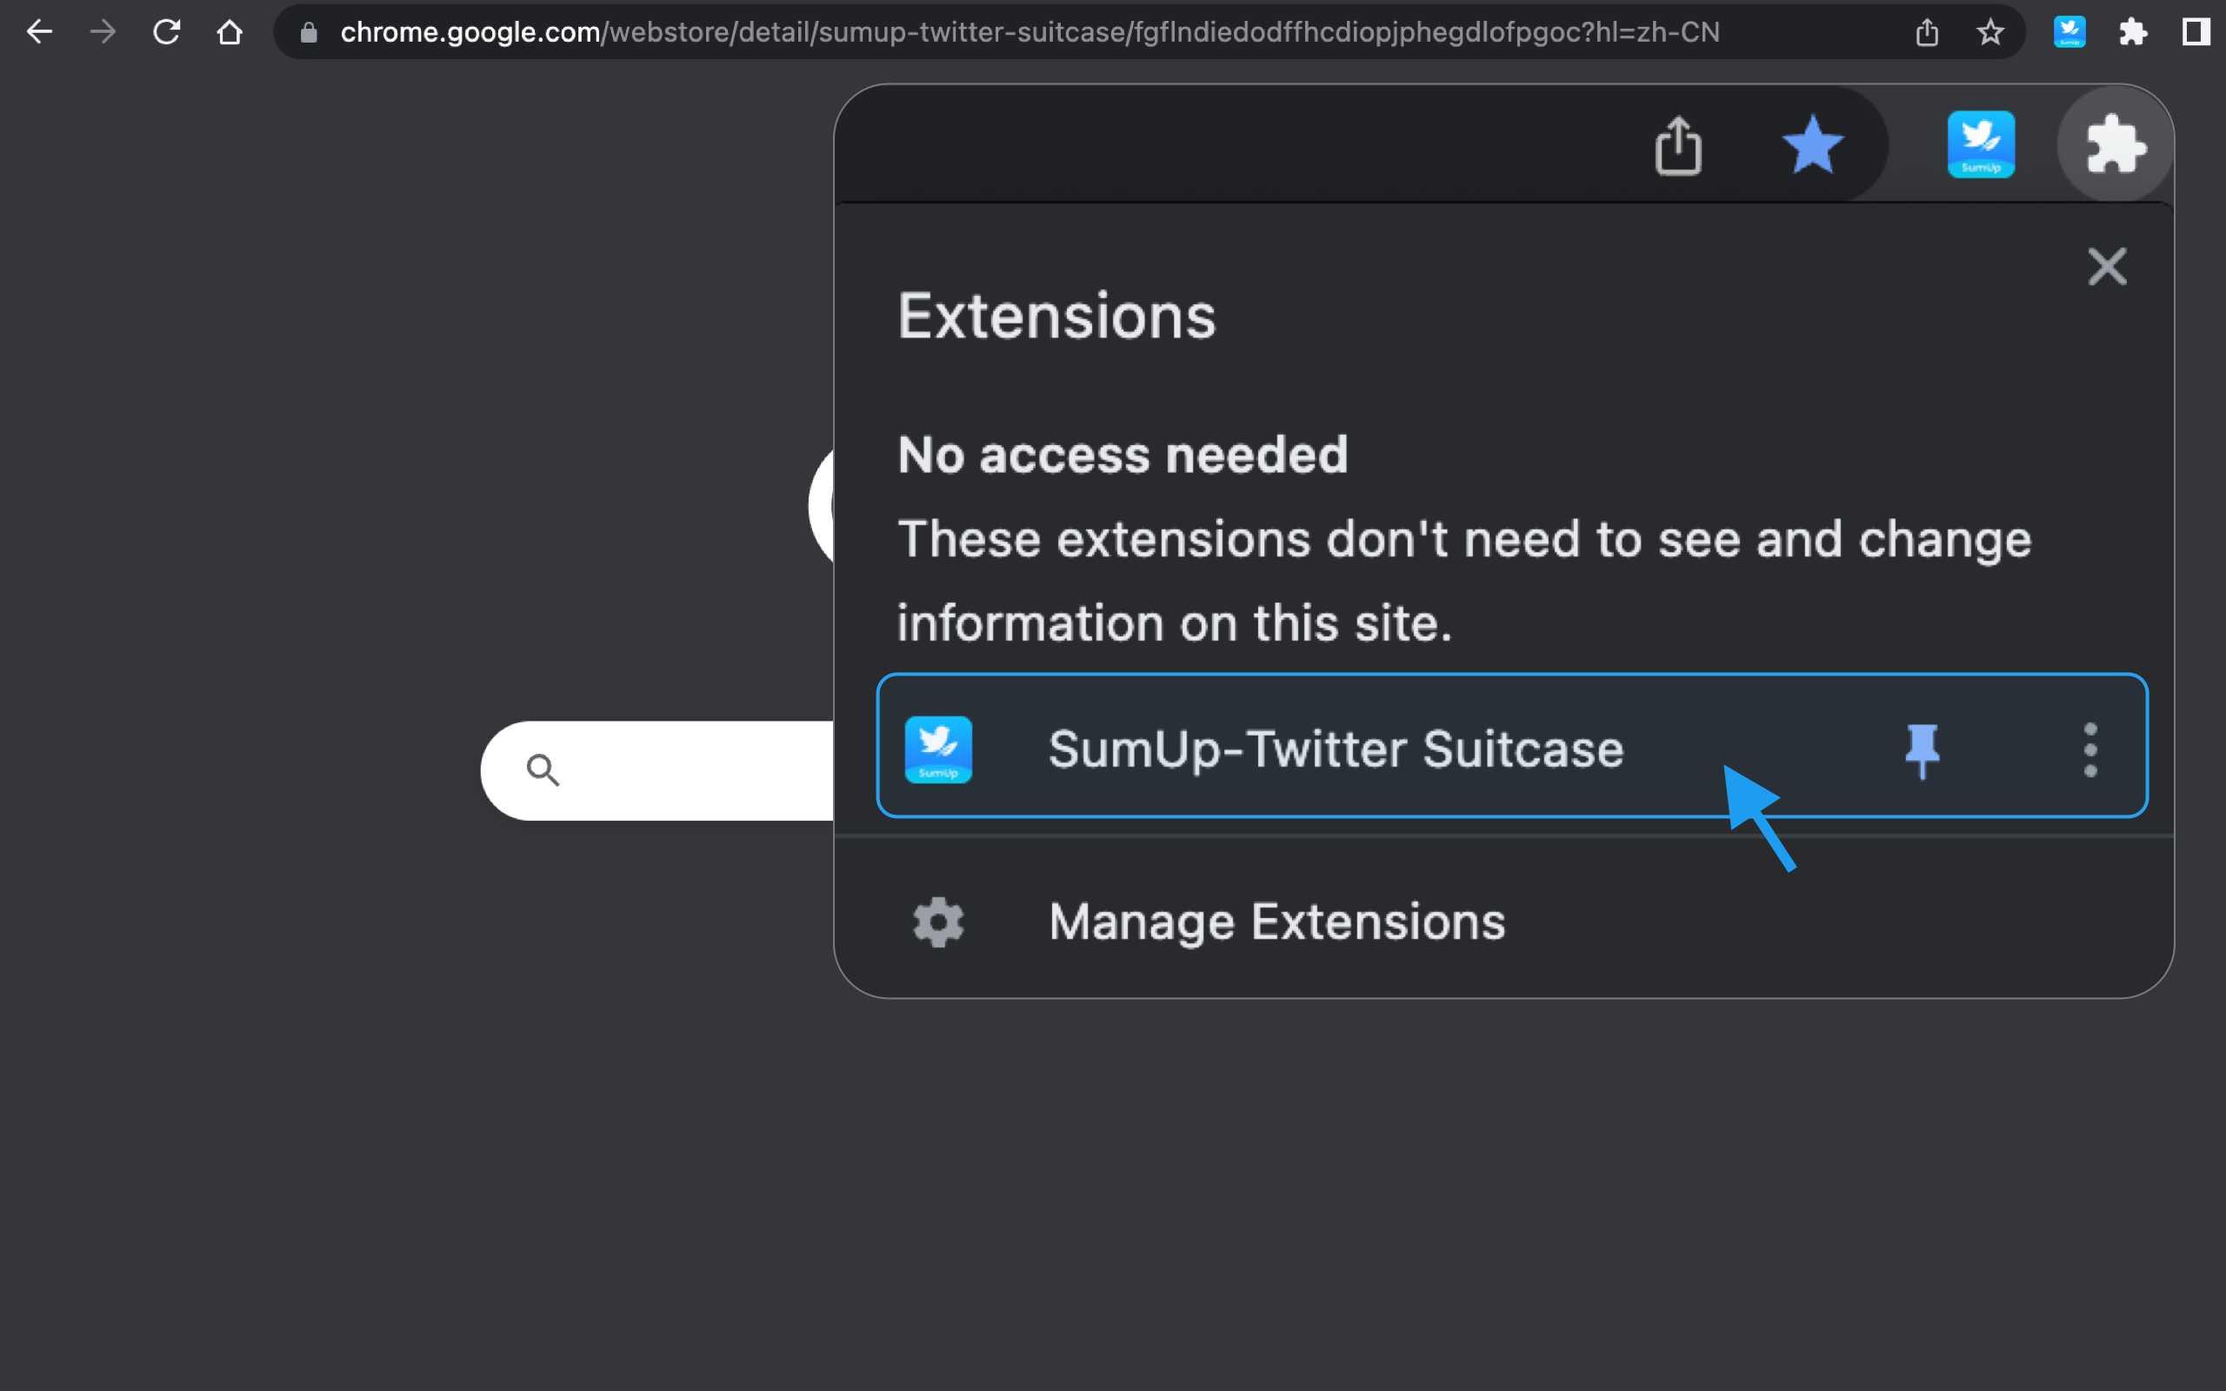Viewport: 2226px width, 1391px height.
Task: Reload the current page
Action: (166, 32)
